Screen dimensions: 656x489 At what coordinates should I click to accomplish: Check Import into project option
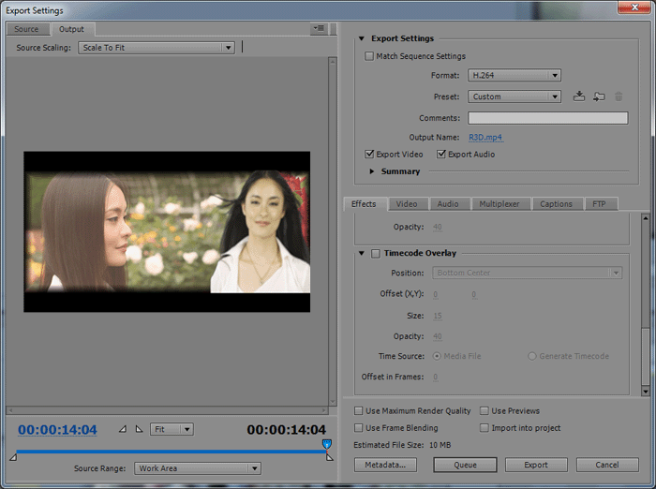(x=485, y=428)
